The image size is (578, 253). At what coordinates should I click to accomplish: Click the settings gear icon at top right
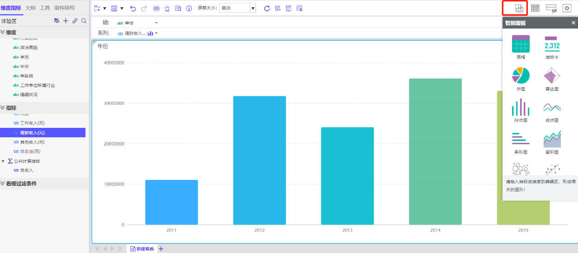coord(567,8)
